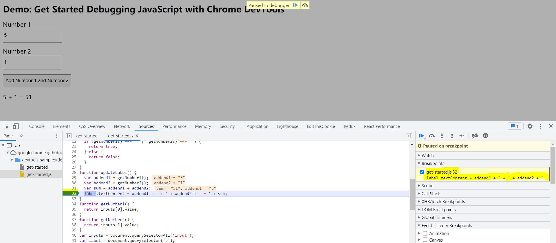Focus the Number 2 input field
This screenshot has height=243, width=556.
(32, 62)
